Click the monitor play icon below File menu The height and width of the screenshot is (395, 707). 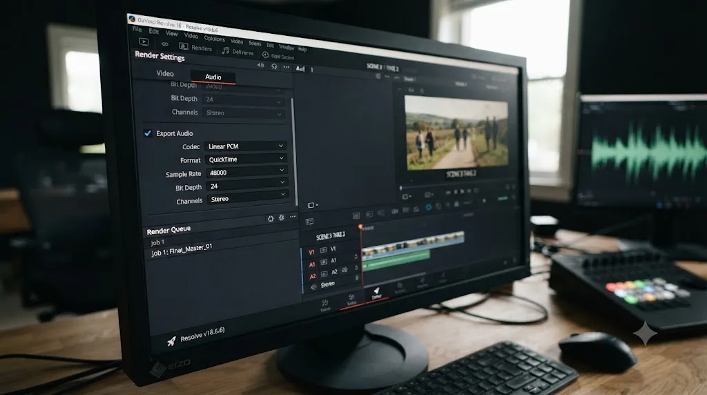pyautogui.click(x=144, y=41)
